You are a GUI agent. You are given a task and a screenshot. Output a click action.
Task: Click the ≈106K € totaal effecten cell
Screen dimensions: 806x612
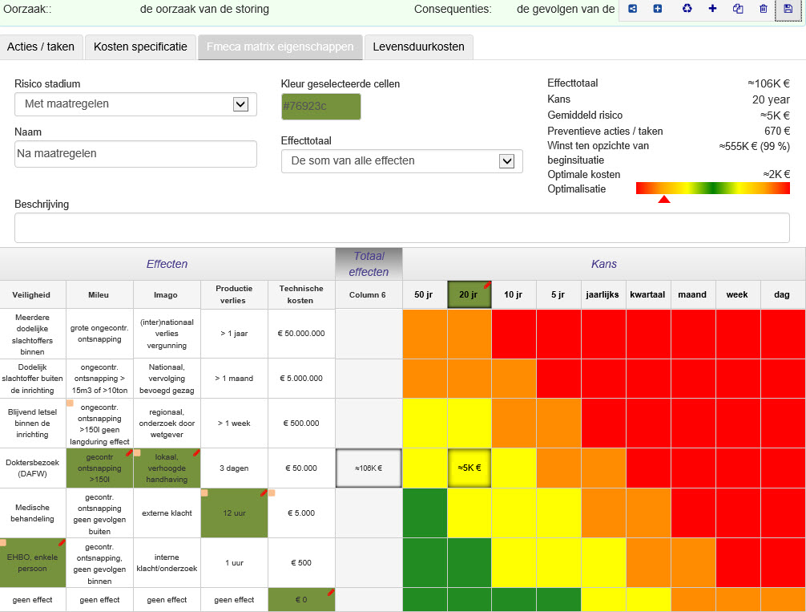(x=369, y=468)
